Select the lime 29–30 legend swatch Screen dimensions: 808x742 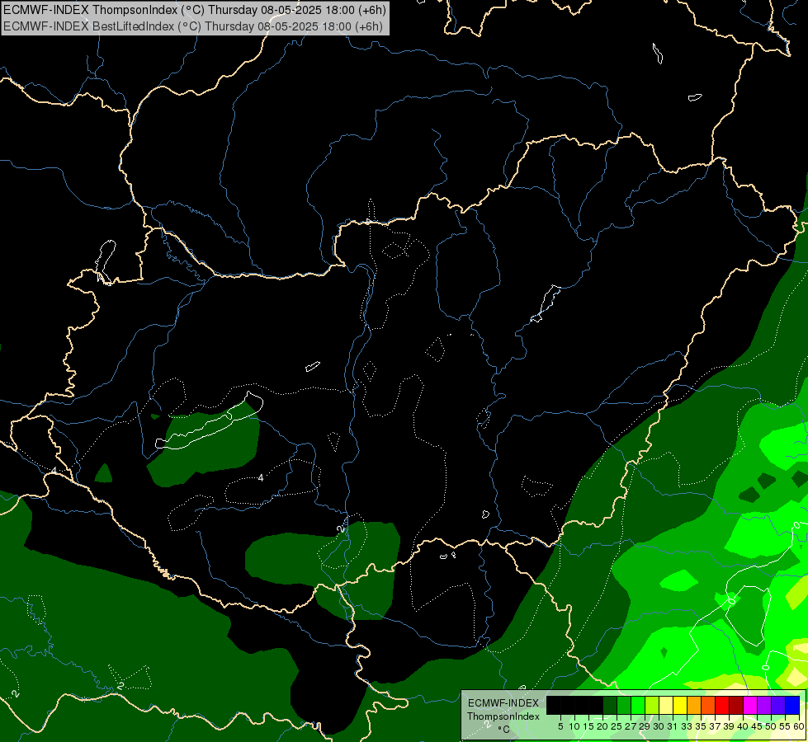(652, 705)
